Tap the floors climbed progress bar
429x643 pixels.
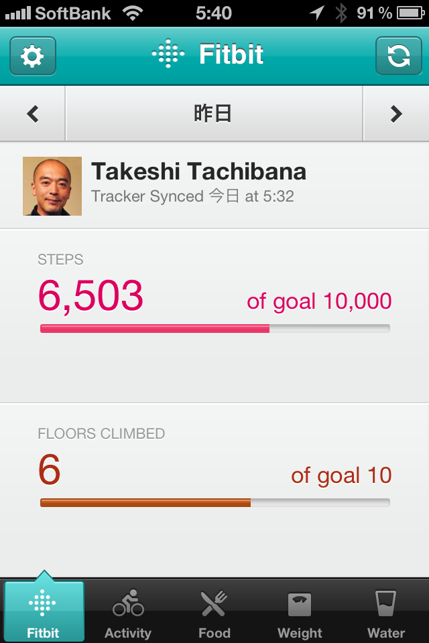pos(214,502)
